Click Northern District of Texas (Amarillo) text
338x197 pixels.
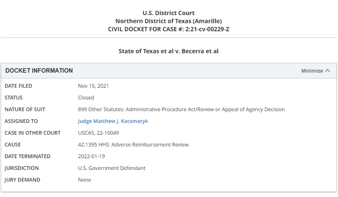(169, 21)
